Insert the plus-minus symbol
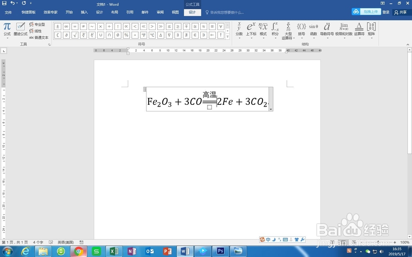This screenshot has width=412, height=257. (58, 26)
